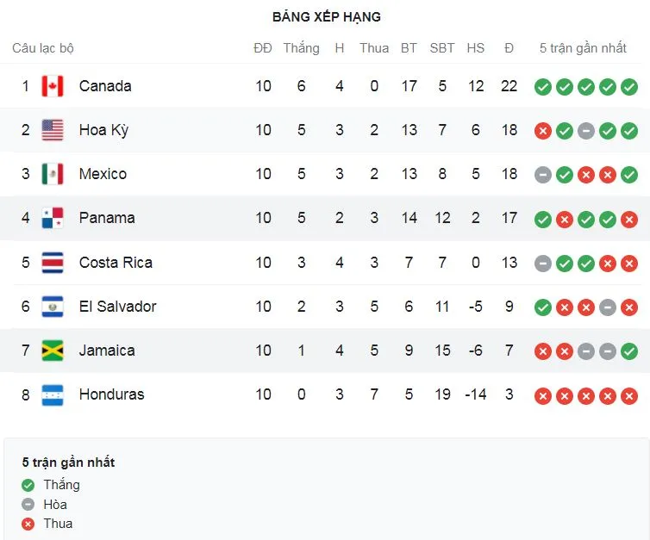Select the Costa Rica team name
The width and height of the screenshot is (650, 540).
(x=116, y=262)
